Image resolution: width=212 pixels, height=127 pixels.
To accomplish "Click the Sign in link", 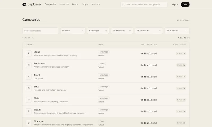I will pyautogui.click(x=175, y=5).
